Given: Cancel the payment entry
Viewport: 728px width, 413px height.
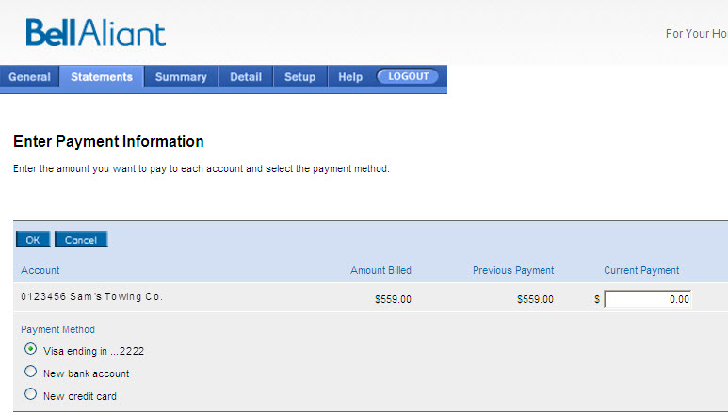Looking at the screenshot, I should coord(81,240).
